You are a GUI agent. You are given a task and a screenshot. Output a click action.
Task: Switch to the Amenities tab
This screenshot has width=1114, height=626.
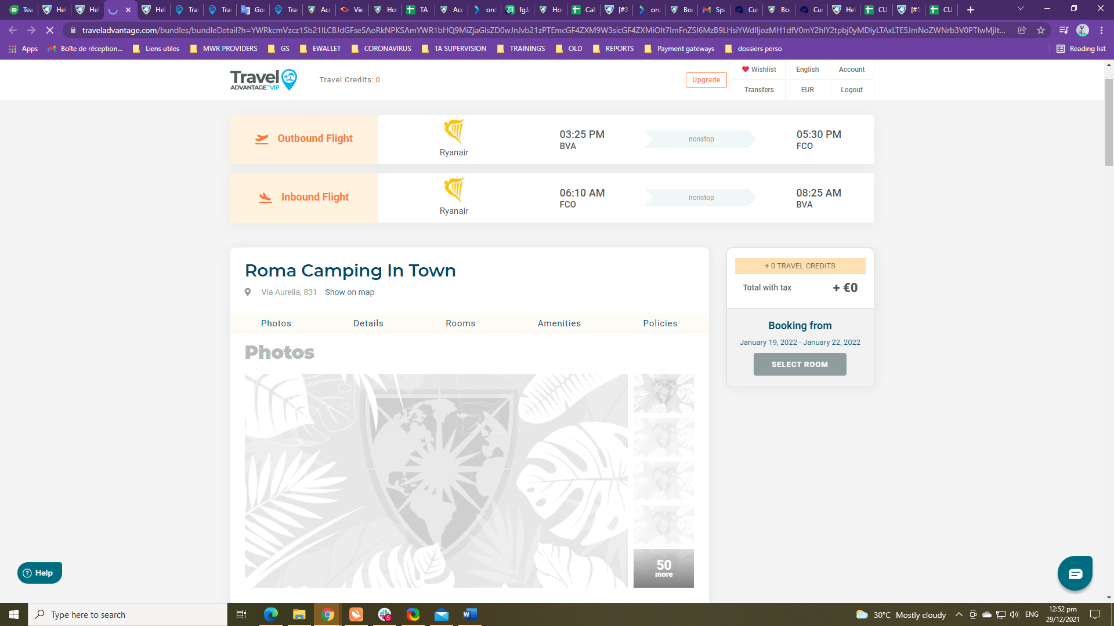coord(559,323)
